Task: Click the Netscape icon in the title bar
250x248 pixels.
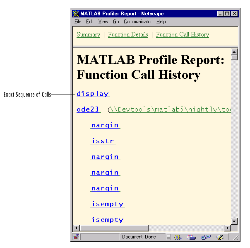Action: tap(76, 14)
